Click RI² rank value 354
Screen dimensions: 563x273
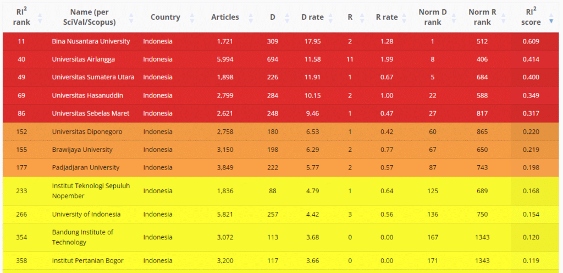21,237
